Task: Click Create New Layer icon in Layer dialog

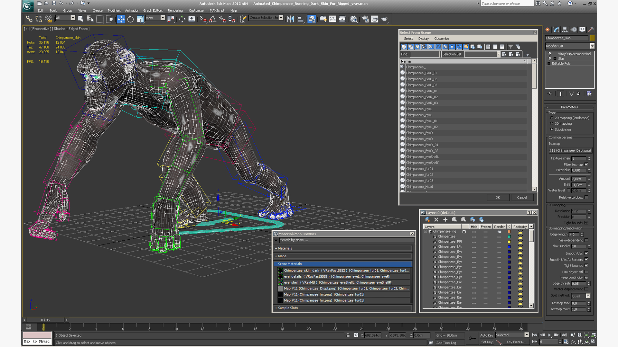Action: (x=427, y=219)
